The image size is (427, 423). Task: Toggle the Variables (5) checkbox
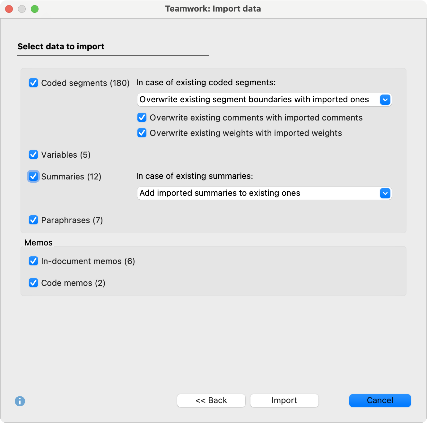(33, 155)
